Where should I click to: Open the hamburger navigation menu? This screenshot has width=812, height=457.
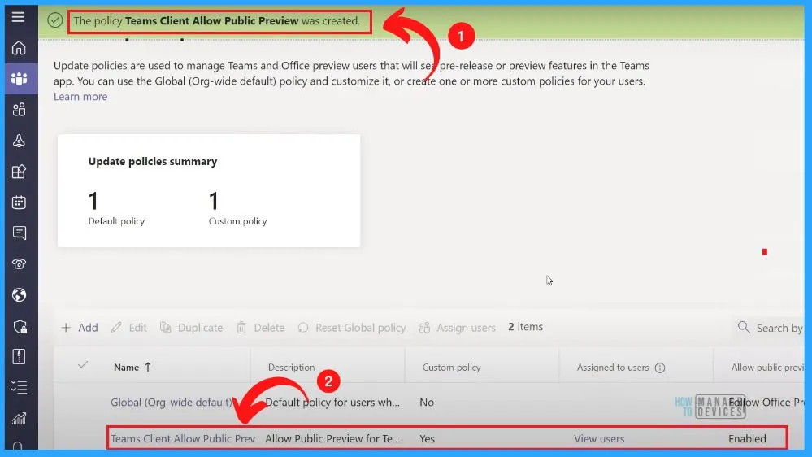tap(18, 17)
